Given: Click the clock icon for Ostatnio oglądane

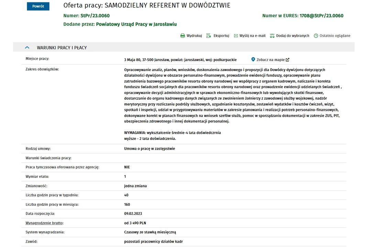Looking at the screenshot, I should click(x=316, y=36).
